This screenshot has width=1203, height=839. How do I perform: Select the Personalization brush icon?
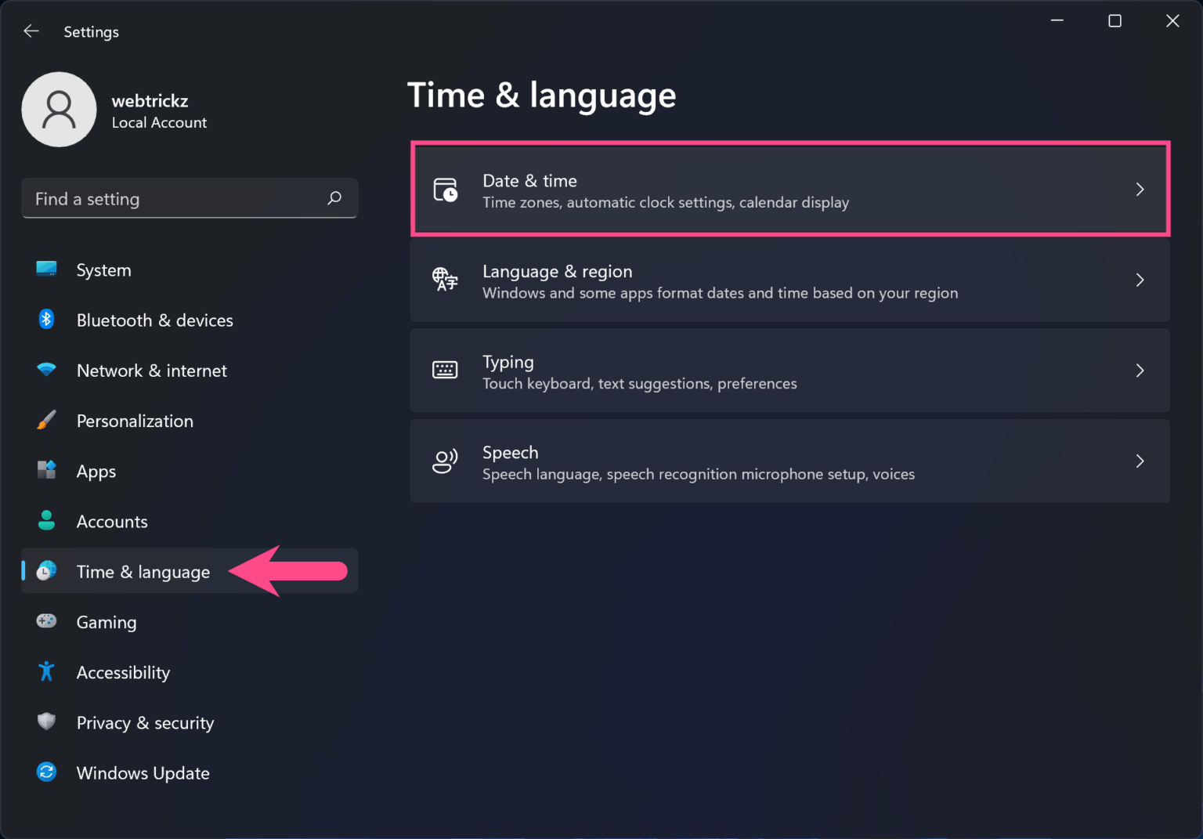[46, 421]
